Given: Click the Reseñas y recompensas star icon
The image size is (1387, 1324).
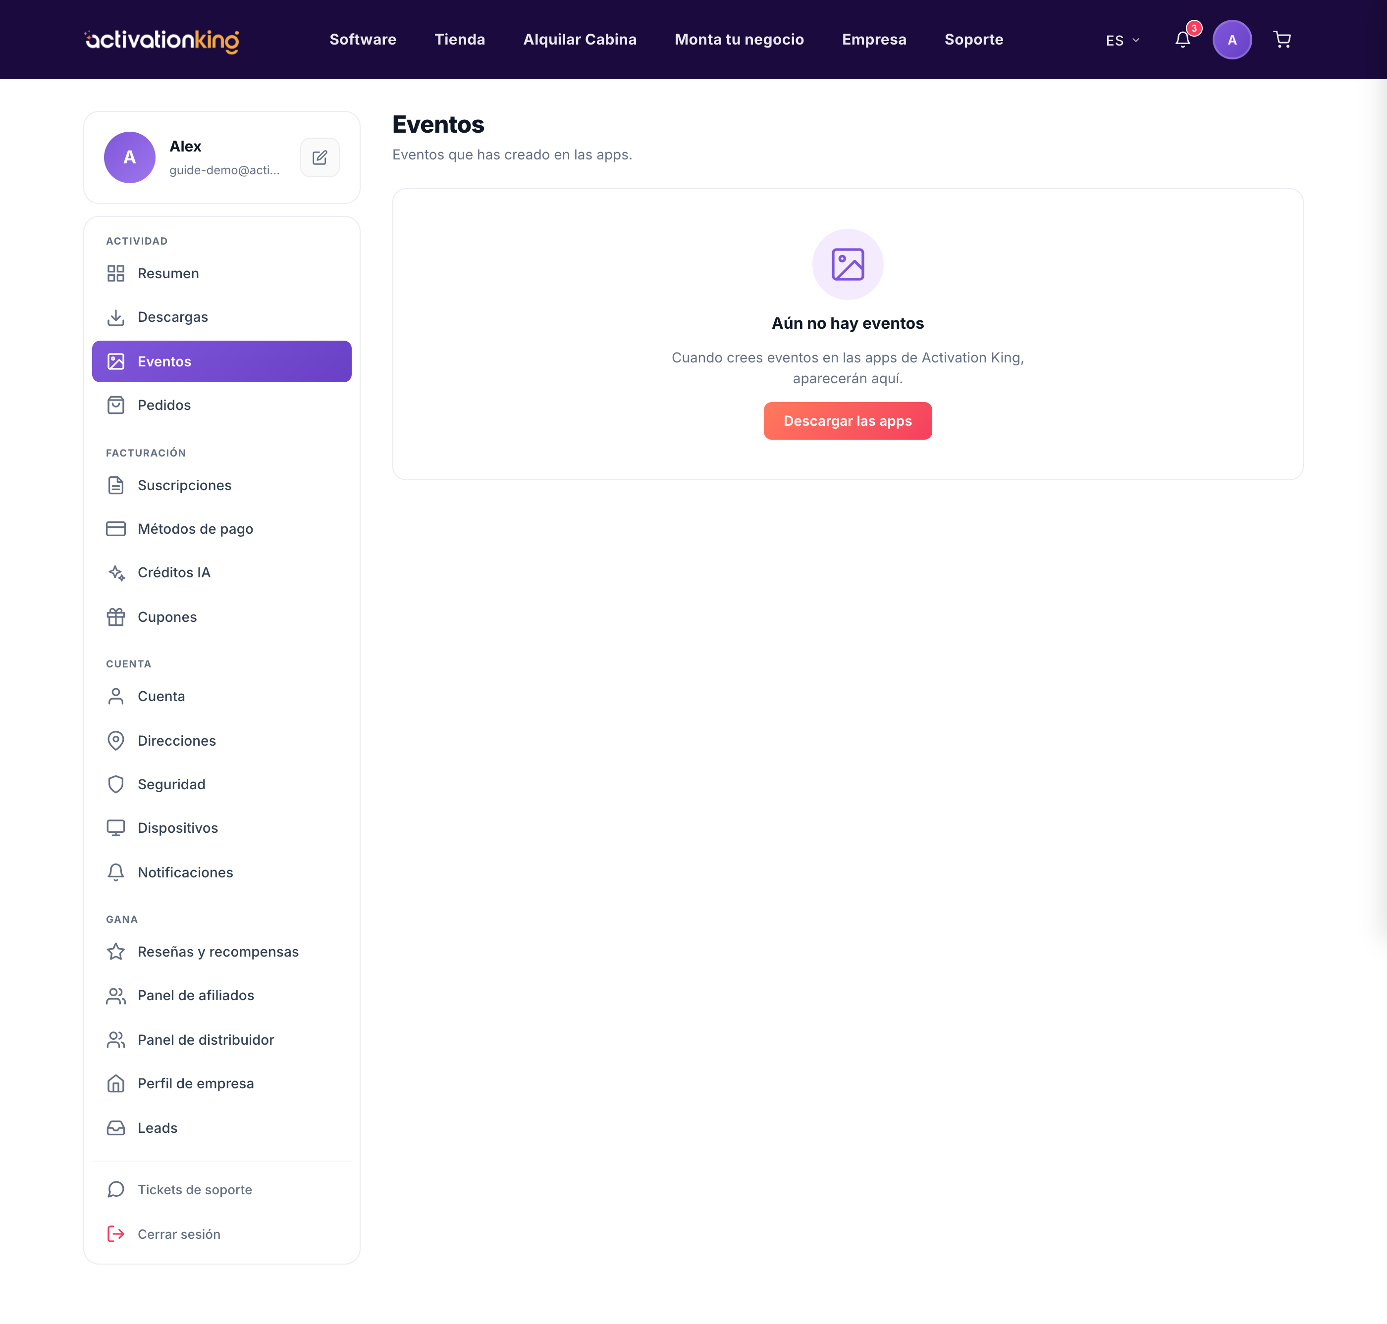Looking at the screenshot, I should tap(116, 951).
